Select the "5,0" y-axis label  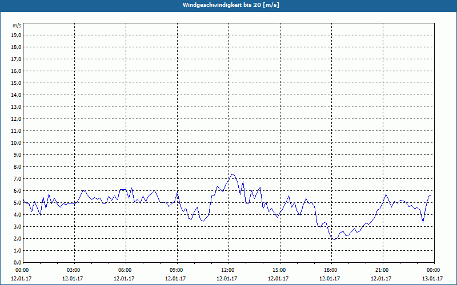click(x=18, y=203)
